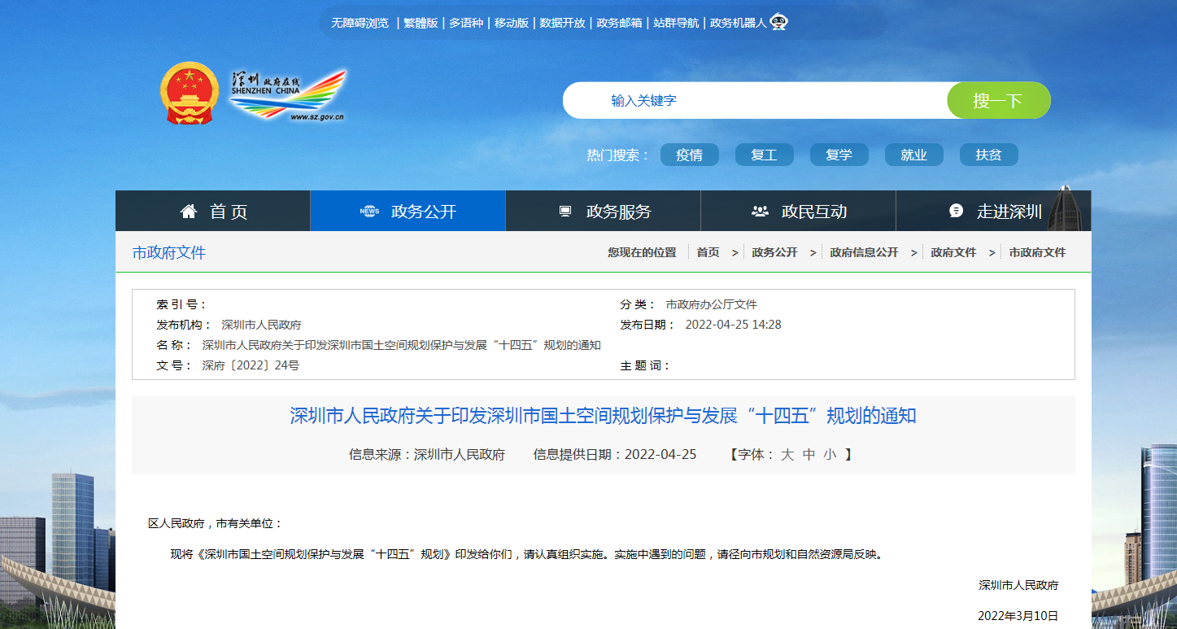Open the 数据开放 top bar link
The width and height of the screenshot is (1177, 629).
tap(562, 23)
